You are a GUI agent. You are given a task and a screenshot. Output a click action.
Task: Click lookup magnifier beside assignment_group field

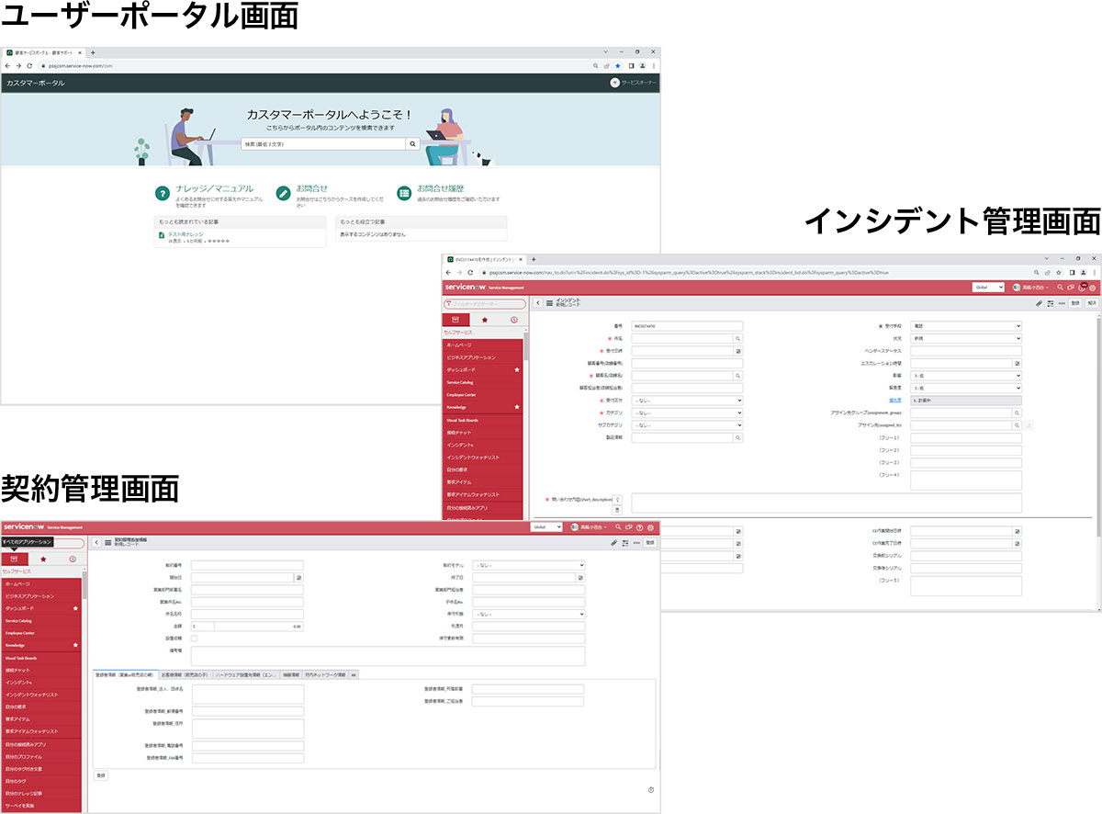[x=1017, y=413]
